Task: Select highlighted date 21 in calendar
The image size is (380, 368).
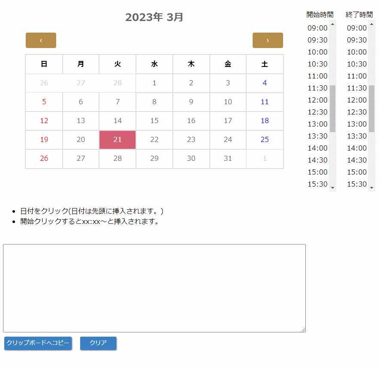Action: 118,140
